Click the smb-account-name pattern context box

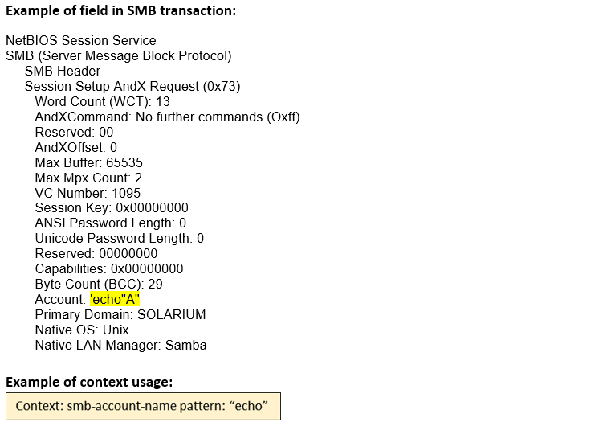(x=143, y=405)
